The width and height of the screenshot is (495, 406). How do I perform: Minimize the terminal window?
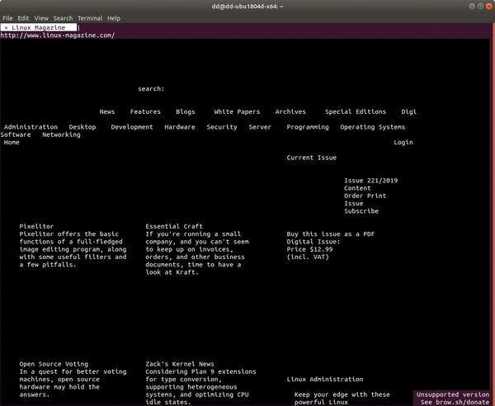(x=472, y=7)
